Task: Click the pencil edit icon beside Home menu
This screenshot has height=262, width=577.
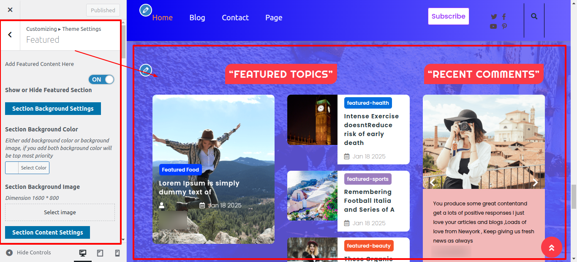Action: pyautogui.click(x=145, y=10)
